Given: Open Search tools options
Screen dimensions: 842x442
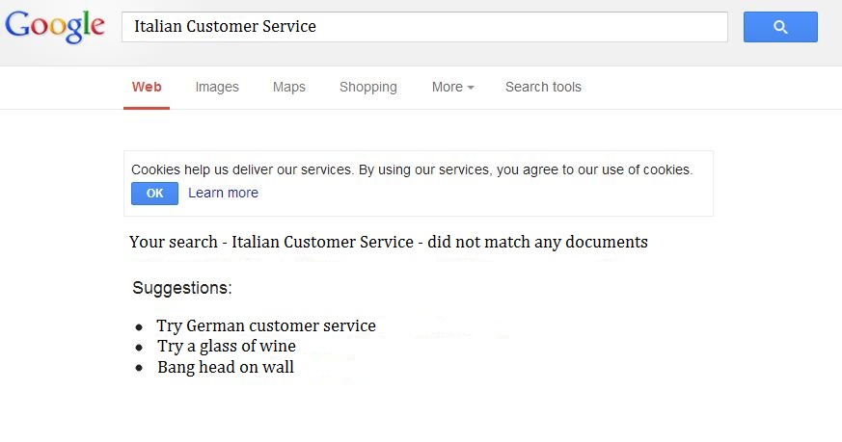Looking at the screenshot, I should click(x=543, y=87).
